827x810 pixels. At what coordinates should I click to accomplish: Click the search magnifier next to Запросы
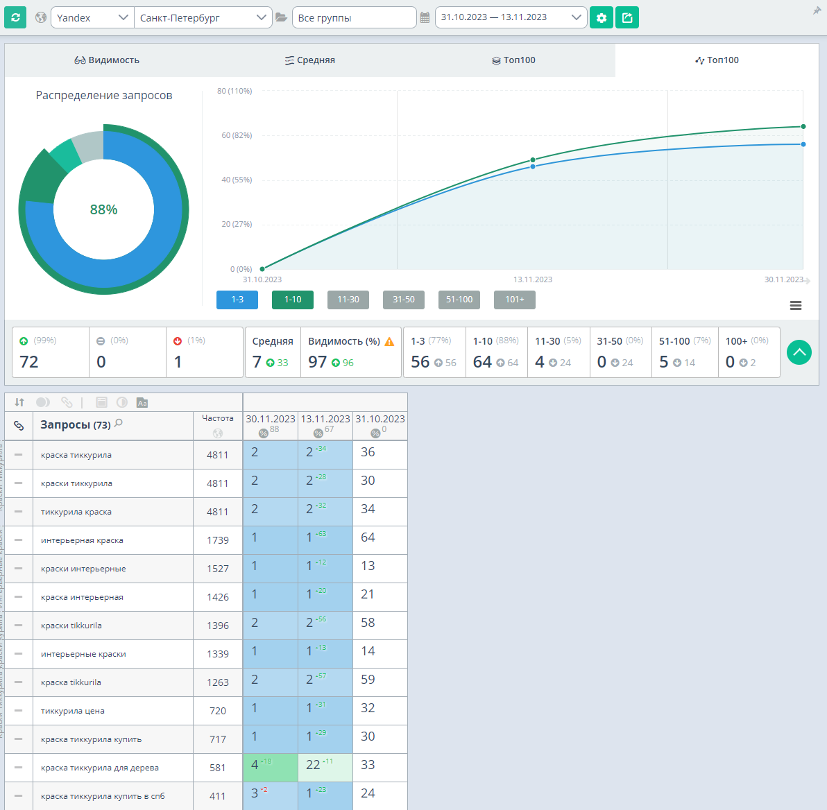tap(119, 422)
